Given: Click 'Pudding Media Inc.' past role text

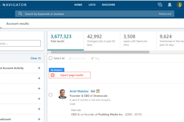Looking at the screenshot, I should click(111, 115).
